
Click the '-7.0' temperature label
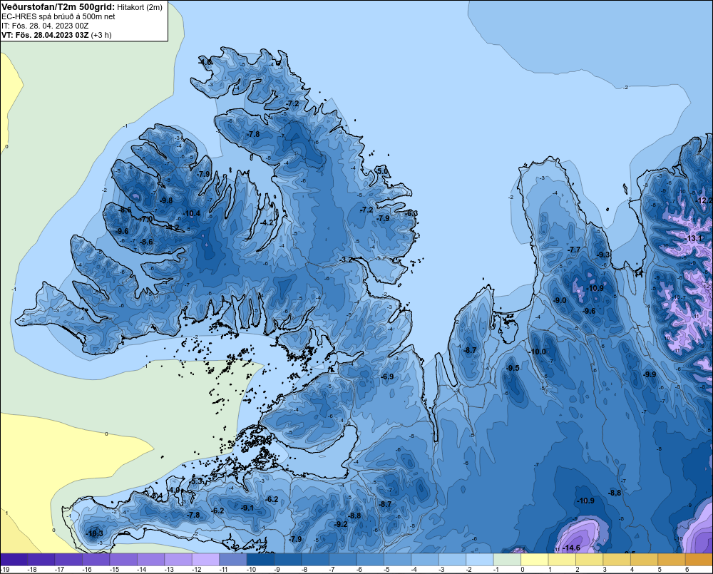tap(146, 219)
